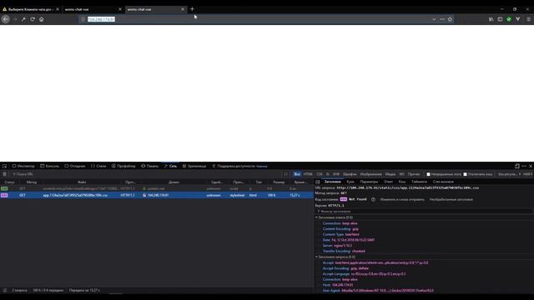
Task: Filter network requests by HTML
Action: pos(308,174)
